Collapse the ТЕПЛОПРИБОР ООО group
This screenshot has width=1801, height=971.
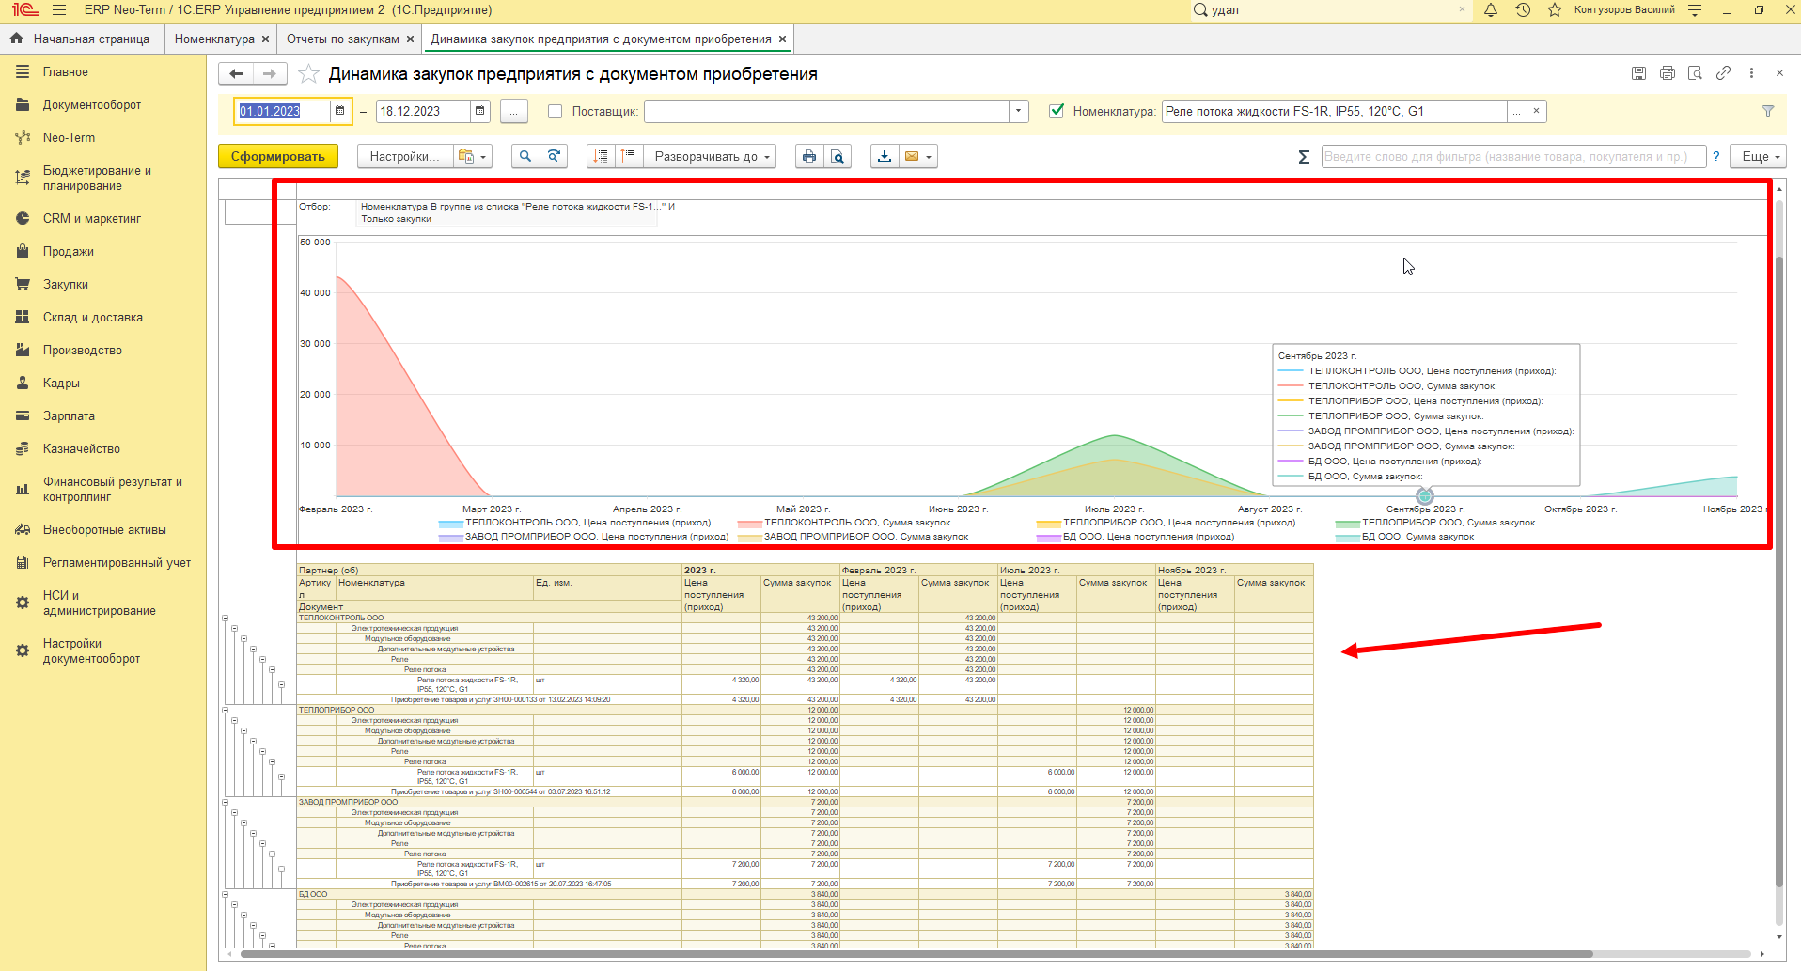[225, 711]
